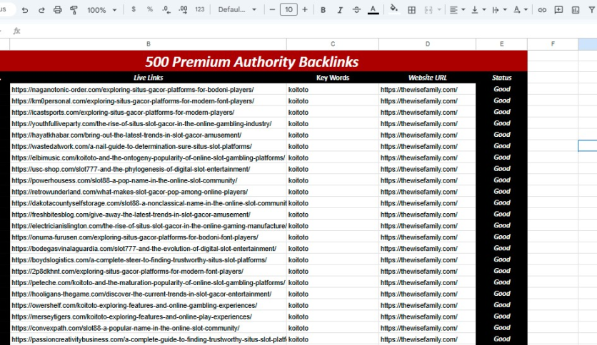Click the merge cells icon
This screenshot has width=597, height=345.
point(428,10)
